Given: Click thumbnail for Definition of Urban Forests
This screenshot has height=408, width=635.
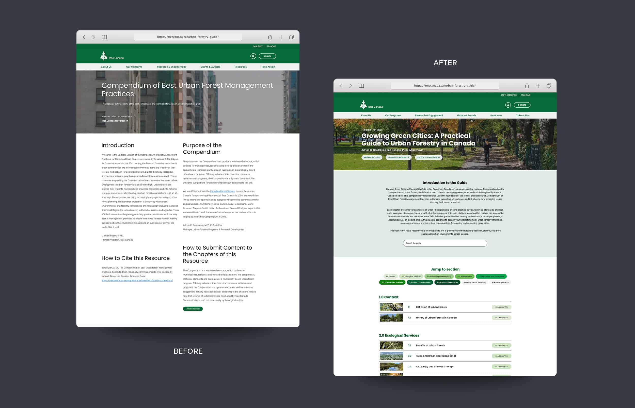Looking at the screenshot, I should [x=391, y=307].
